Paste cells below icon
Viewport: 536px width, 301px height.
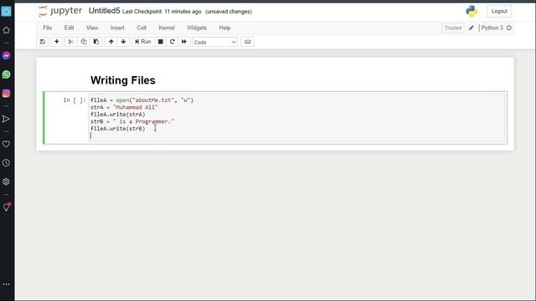(x=96, y=42)
